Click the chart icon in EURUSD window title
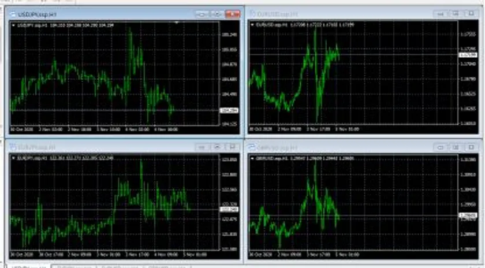The height and width of the screenshot is (268, 485). click(x=252, y=14)
